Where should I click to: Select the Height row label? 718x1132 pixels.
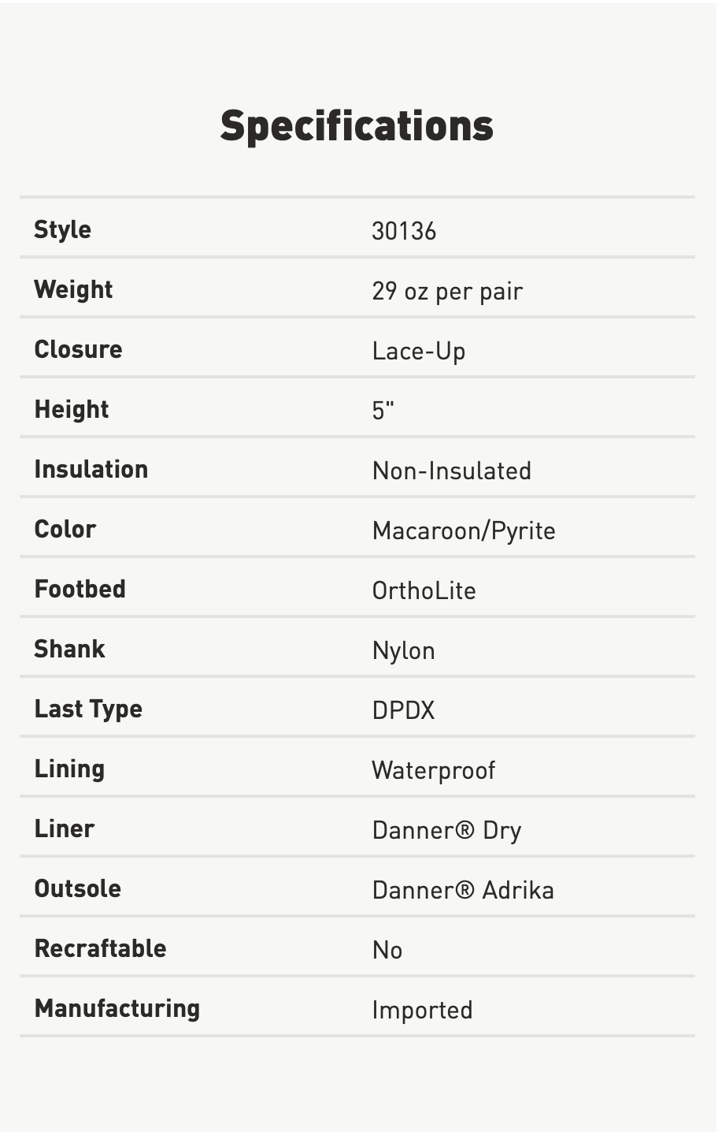point(72,409)
